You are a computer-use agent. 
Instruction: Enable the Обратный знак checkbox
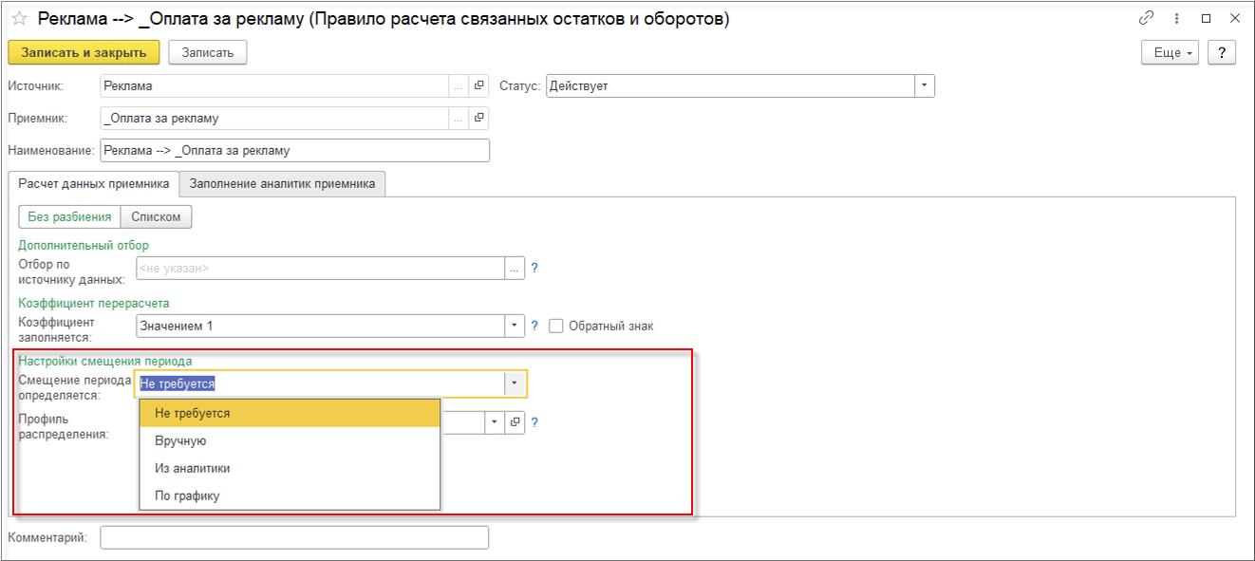[x=556, y=326]
